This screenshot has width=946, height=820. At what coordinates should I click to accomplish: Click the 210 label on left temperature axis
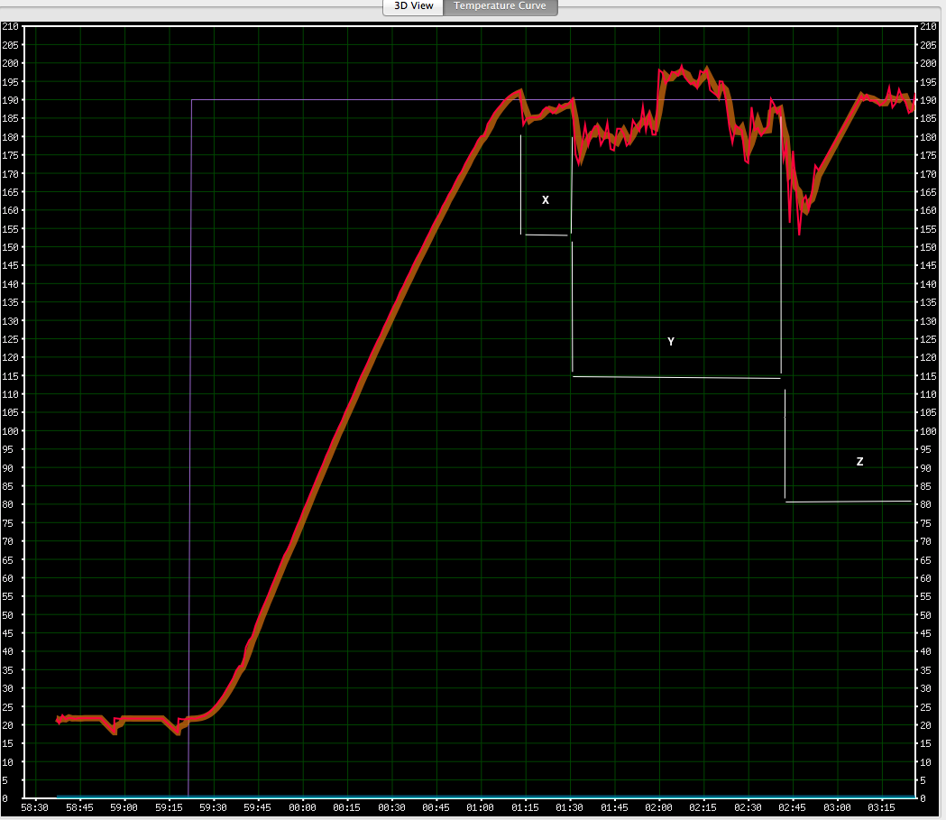coord(11,26)
